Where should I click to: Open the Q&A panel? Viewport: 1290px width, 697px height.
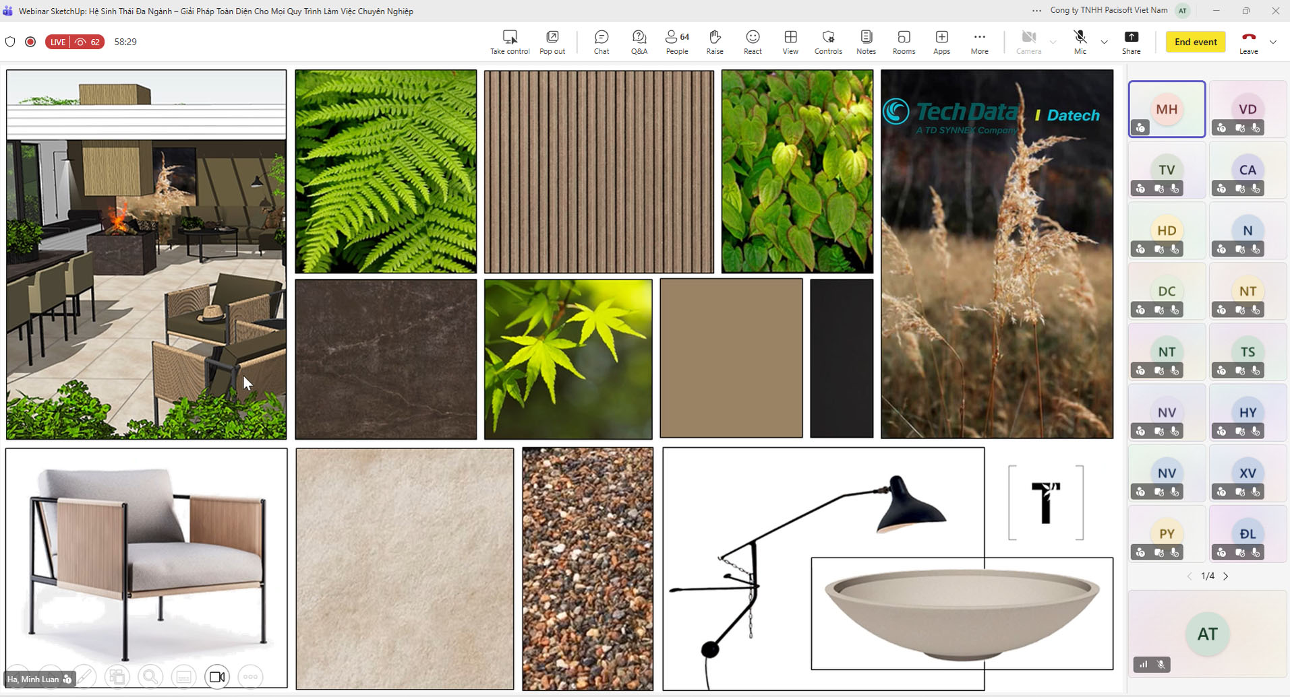639,42
